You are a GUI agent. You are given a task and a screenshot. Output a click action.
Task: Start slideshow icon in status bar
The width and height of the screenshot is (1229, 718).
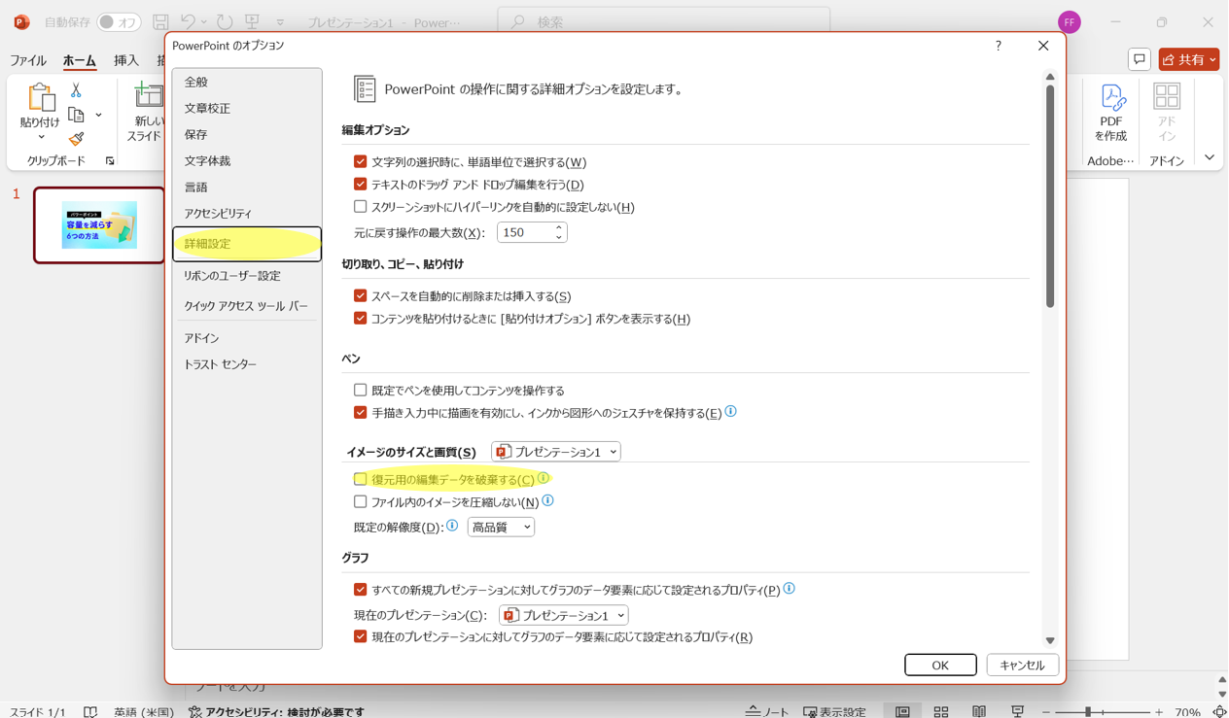pos(1018,711)
